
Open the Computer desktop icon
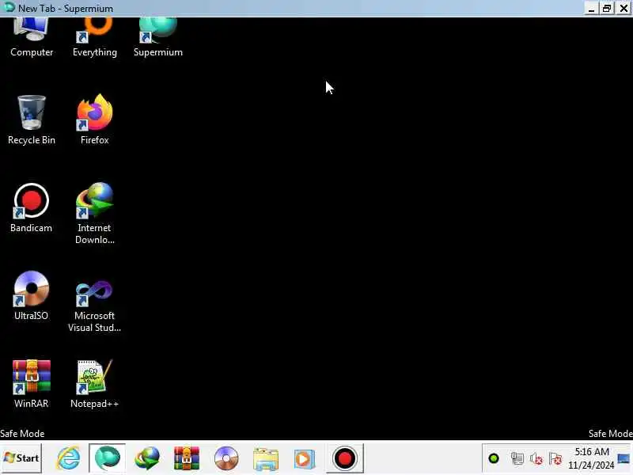32,37
